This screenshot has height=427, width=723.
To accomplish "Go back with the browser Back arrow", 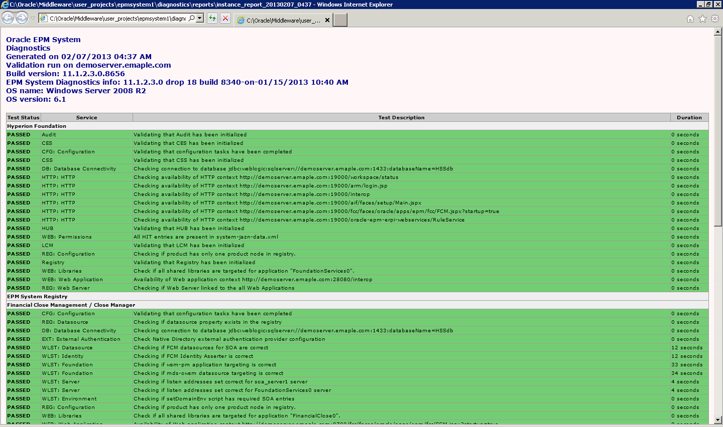I will [x=8, y=19].
